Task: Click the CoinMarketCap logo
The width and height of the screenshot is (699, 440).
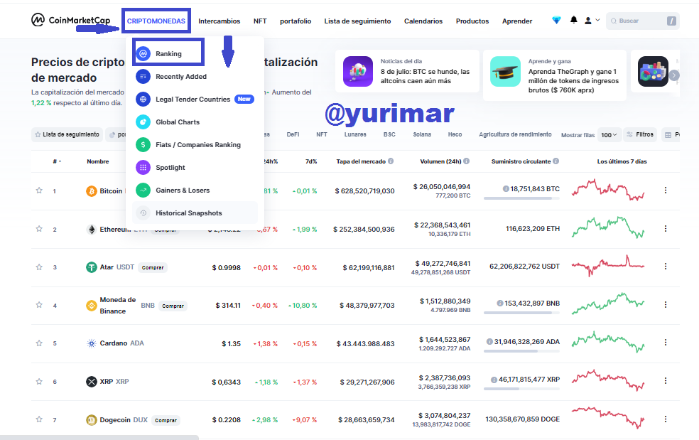Action: (70, 20)
